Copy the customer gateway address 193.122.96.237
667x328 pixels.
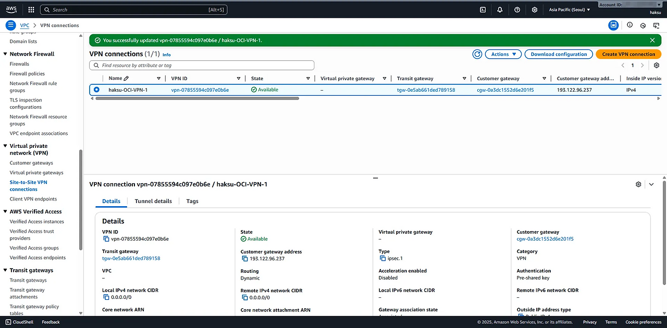[245, 259]
